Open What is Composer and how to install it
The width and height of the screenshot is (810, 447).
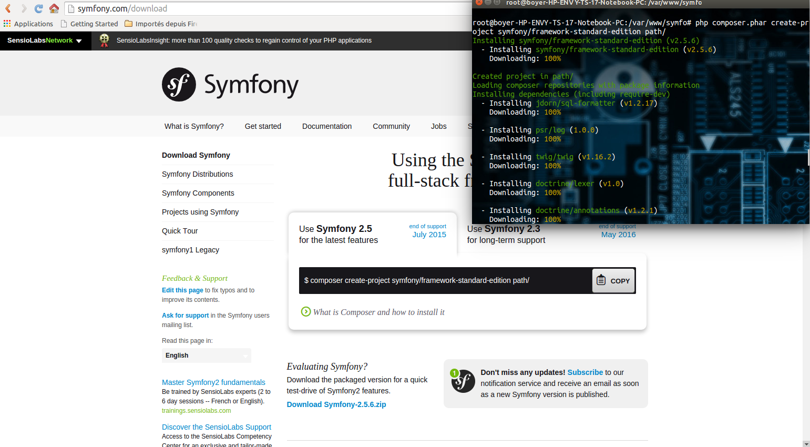(379, 312)
